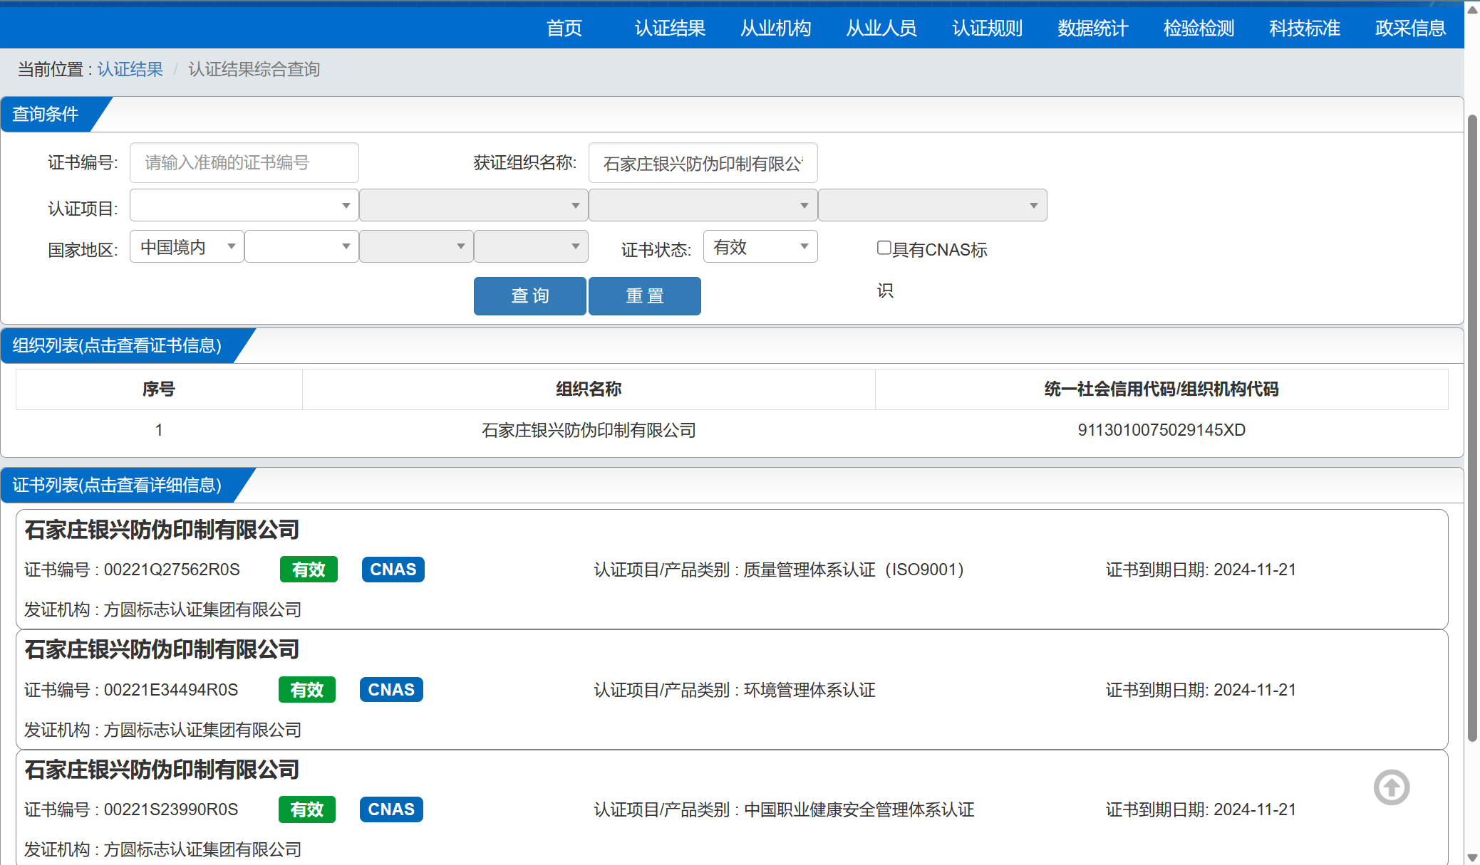Screen dimensions: 1480x865
Task: Open the province dropdown next to 中国境内
Action: [x=301, y=246]
